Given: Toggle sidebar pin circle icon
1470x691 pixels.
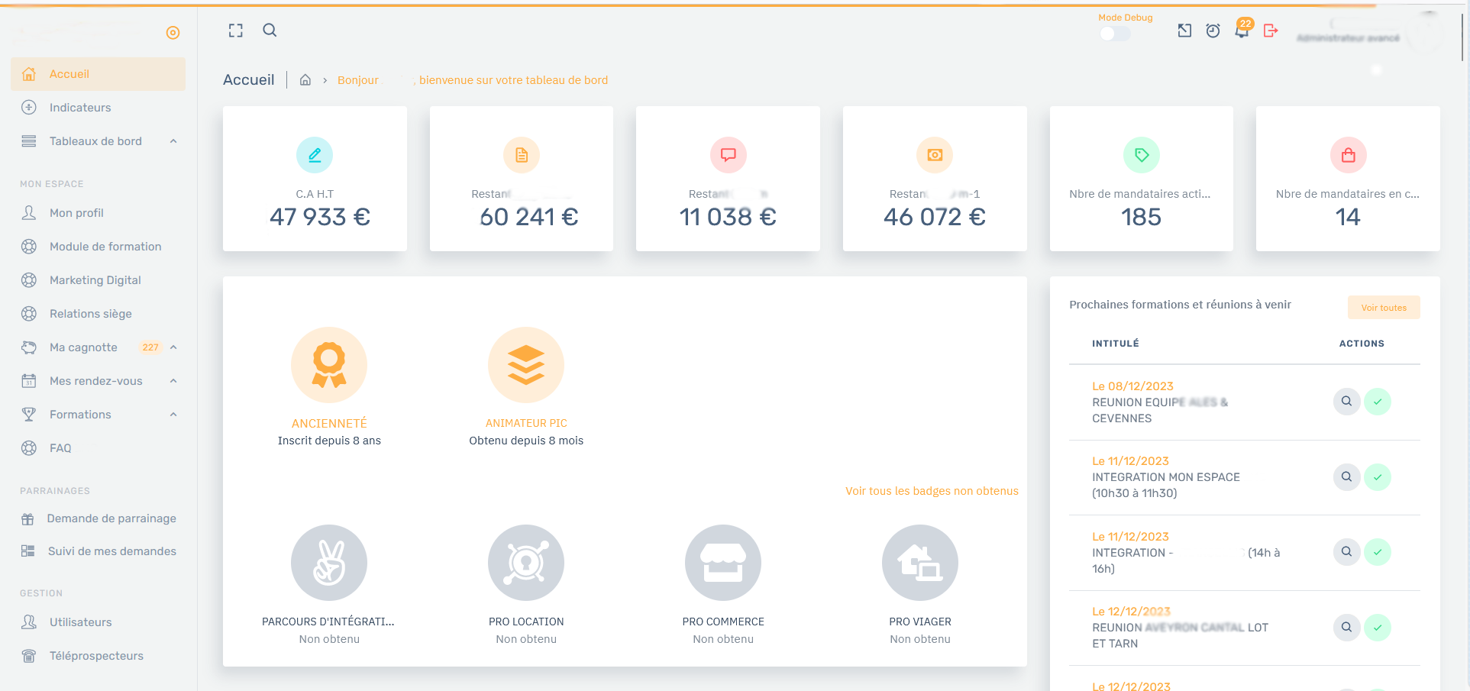Looking at the screenshot, I should coord(173,33).
